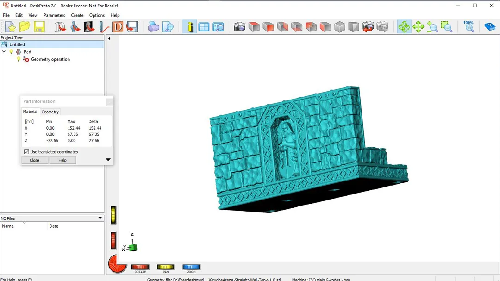Screen dimensions: 500x281
Task: Click the Date column header in NC Files
Action: click(76, 226)
